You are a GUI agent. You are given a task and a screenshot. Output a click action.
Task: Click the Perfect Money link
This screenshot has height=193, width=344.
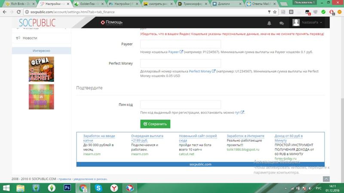point(202,71)
